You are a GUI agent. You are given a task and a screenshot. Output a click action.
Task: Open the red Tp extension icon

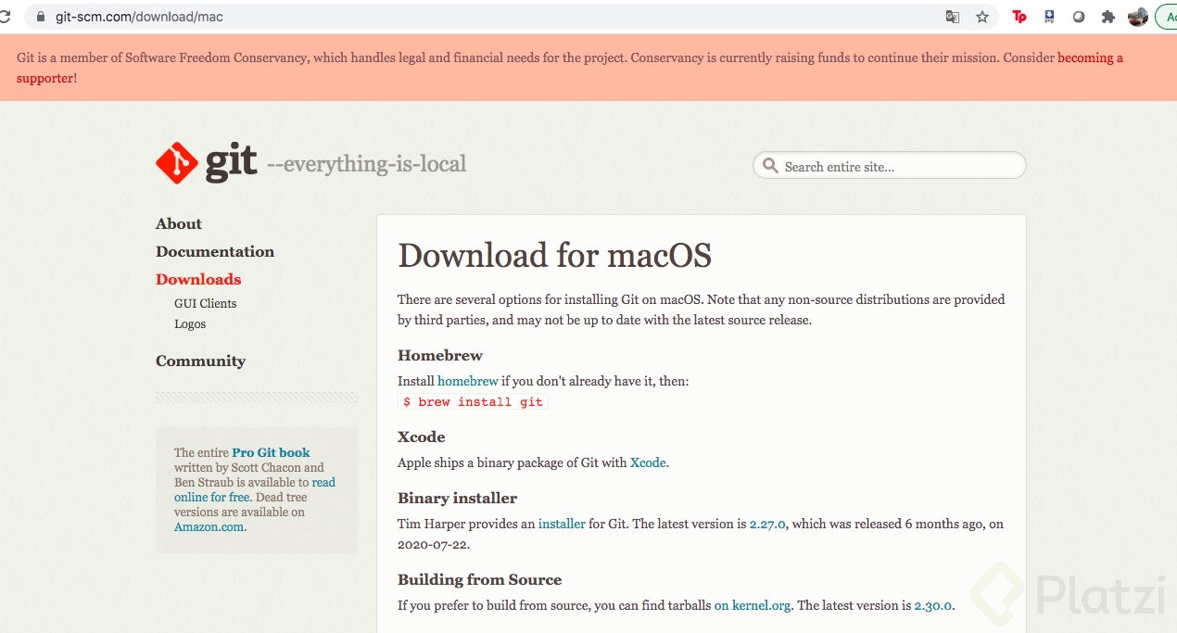[1019, 17]
